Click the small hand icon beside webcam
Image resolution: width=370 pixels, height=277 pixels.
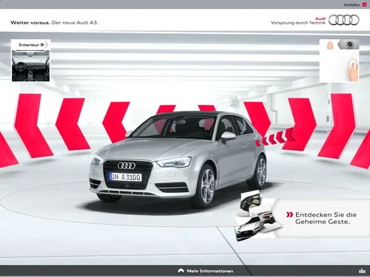329,45
